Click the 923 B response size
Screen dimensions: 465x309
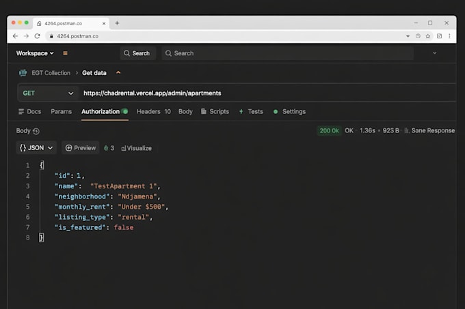coord(391,130)
